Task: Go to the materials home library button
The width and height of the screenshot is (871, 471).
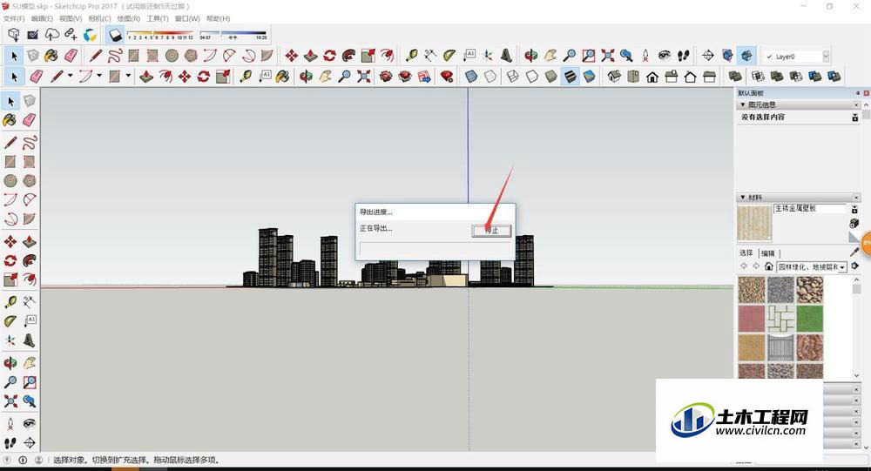Action: coord(769,266)
